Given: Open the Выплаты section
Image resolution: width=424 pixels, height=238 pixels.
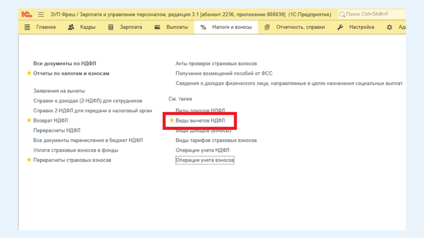Looking at the screenshot, I should coord(177,27).
